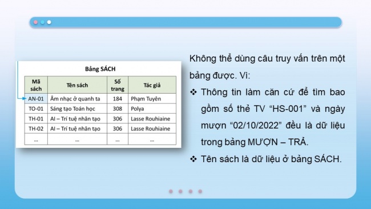Select "Lasse Rouhiaine" in the TH-02 row
This screenshot has width=371, height=209.
(152, 128)
